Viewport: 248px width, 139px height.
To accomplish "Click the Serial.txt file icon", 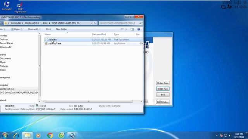I will point(46,39).
